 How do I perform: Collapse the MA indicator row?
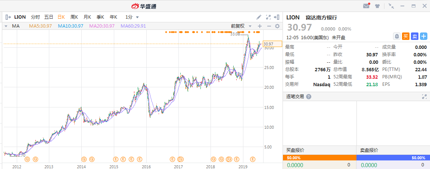tap(6, 26)
